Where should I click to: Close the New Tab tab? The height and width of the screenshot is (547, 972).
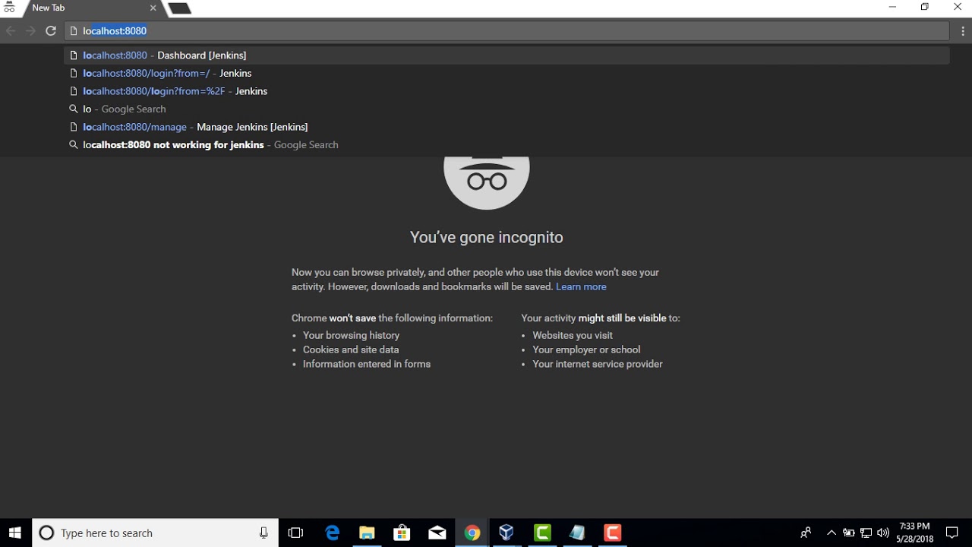[153, 8]
